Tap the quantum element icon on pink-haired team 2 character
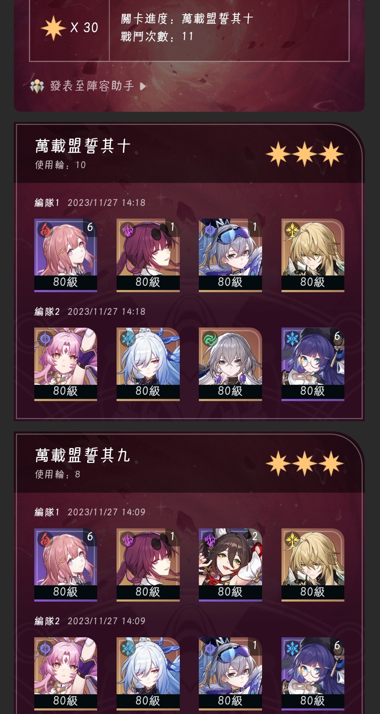This screenshot has height=714, width=380. 45,339
